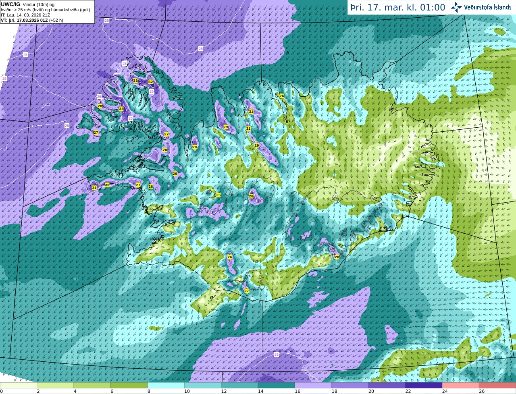This screenshot has height=394, width=516.
Task: Click the Veðurstofa Íslands logo emblem
Action: 456,7
